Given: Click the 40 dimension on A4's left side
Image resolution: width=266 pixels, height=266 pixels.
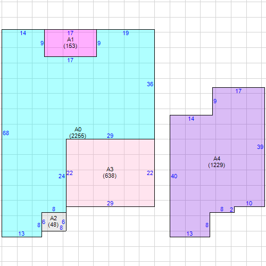Looking at the screenshot, I should coord(174,176).
